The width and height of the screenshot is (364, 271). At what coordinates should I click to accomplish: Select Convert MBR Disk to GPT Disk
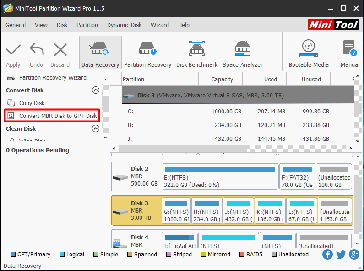tap(52, 116)
